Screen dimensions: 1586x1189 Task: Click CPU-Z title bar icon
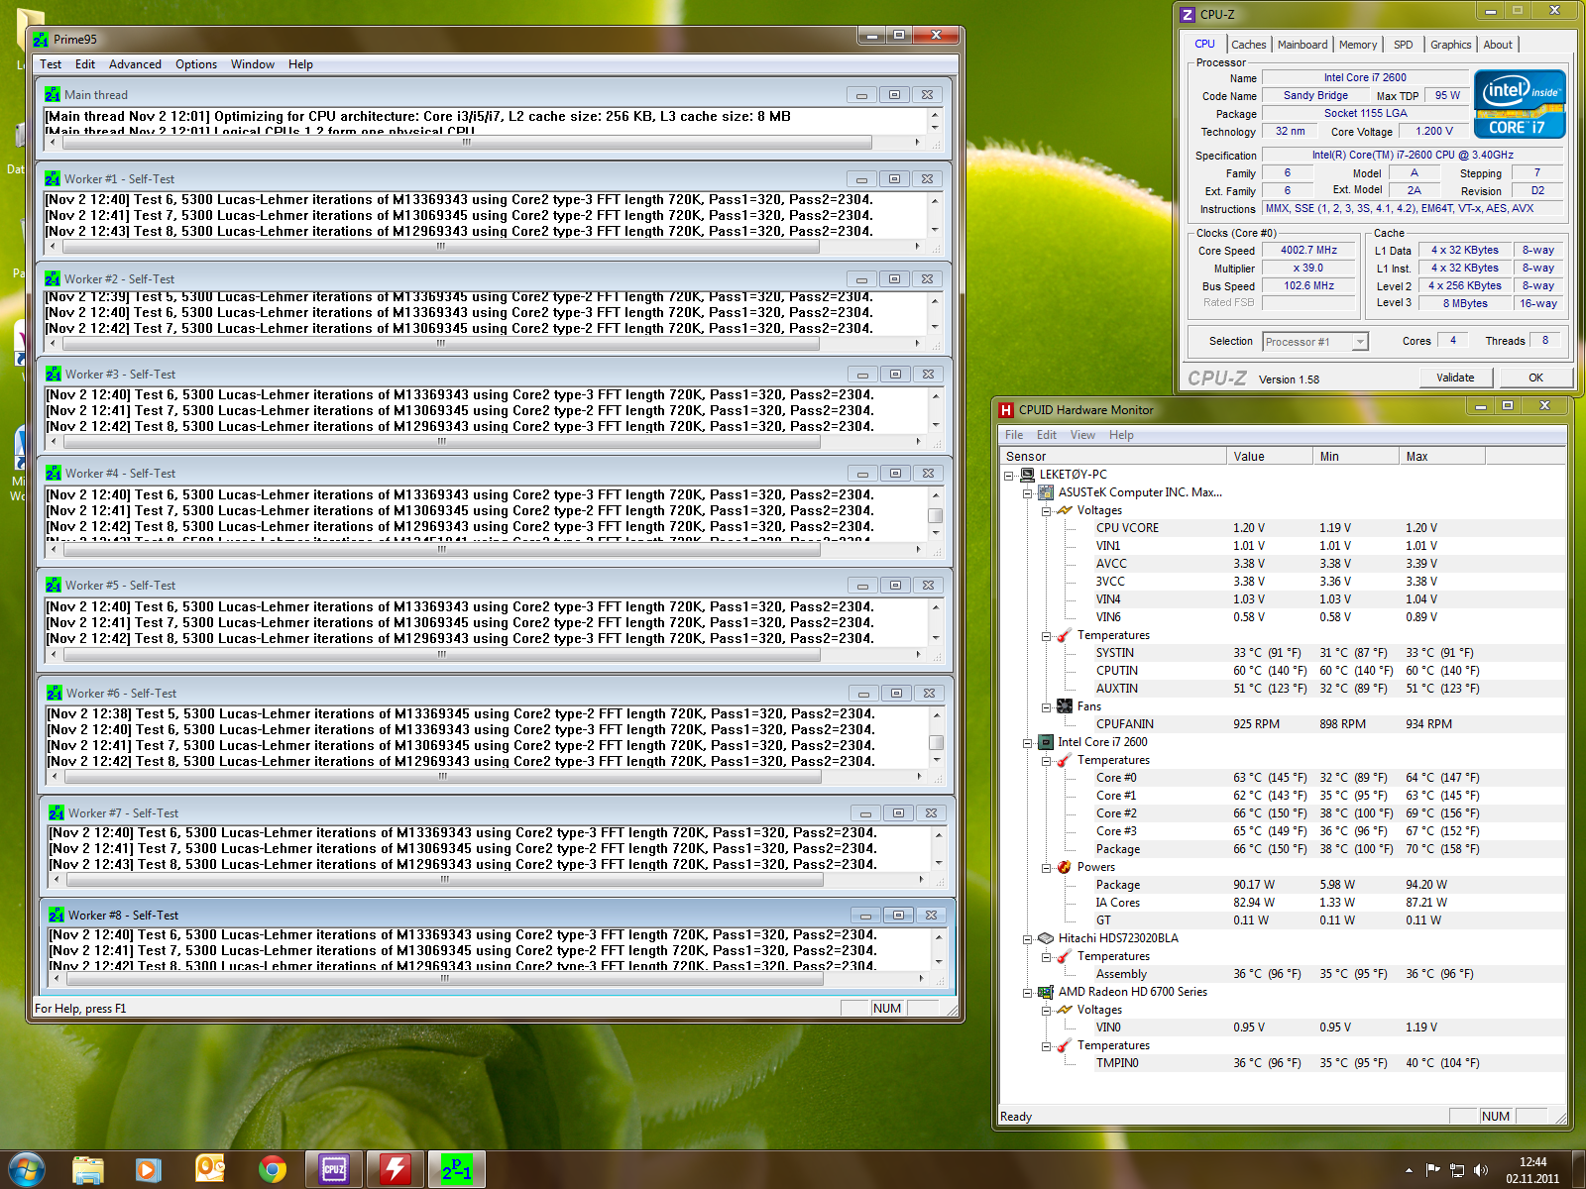click(x=1188, y=15)
